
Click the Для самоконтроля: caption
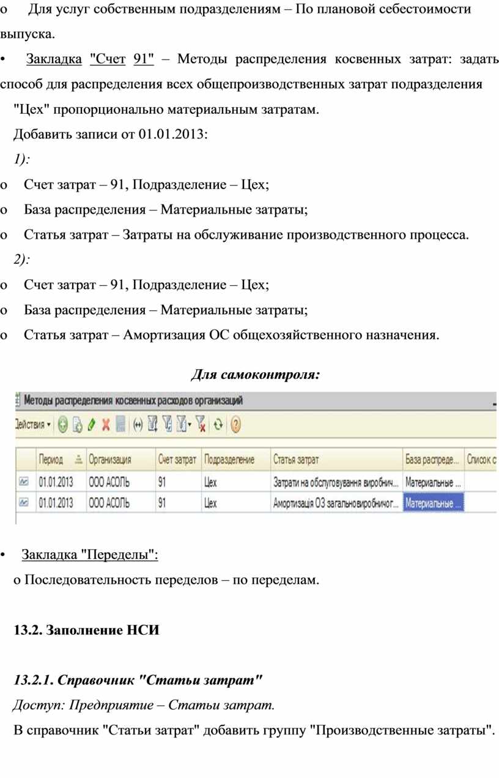[x=256, y=373]
